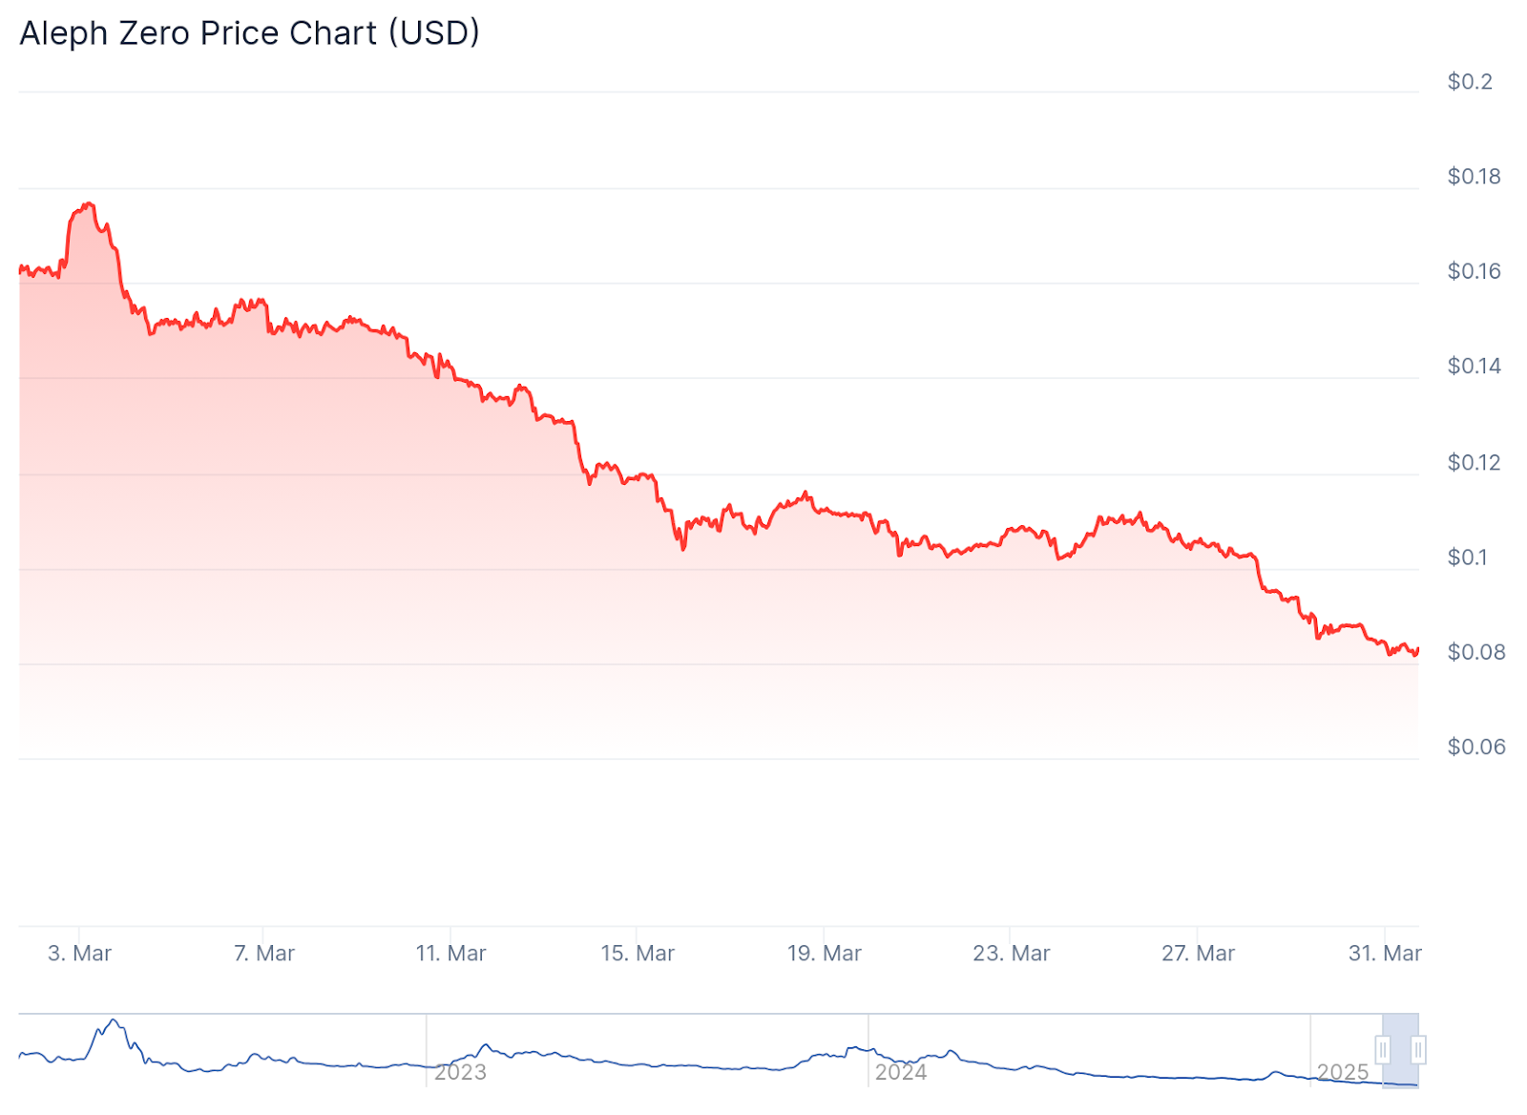Click the 7. Mar date label
The height and width of the screenshot is (1115, 1527).
click(264, 953)
